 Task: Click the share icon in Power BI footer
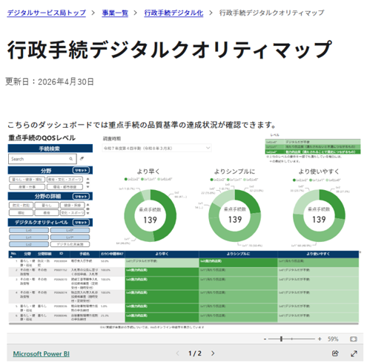[335, 353]
